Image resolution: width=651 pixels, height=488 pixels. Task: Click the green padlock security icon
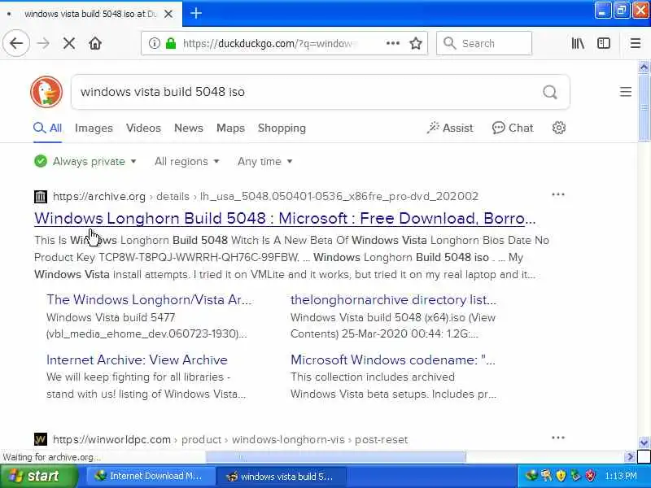[x=171, y=43]
